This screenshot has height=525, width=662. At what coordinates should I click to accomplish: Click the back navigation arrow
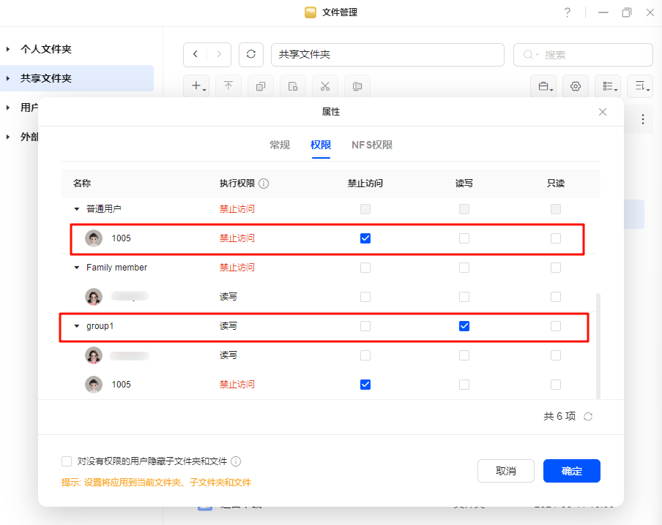[196, 55]
